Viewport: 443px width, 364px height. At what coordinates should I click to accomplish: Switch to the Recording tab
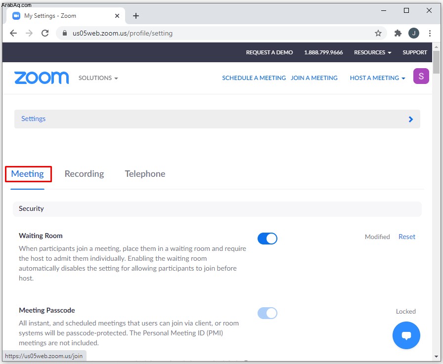84,174
